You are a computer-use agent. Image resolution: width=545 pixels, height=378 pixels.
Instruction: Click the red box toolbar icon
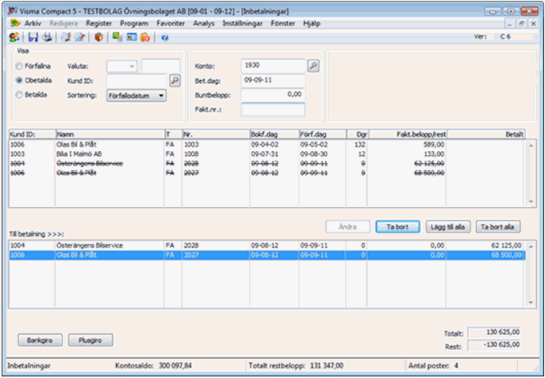click(x=98, y=37)
